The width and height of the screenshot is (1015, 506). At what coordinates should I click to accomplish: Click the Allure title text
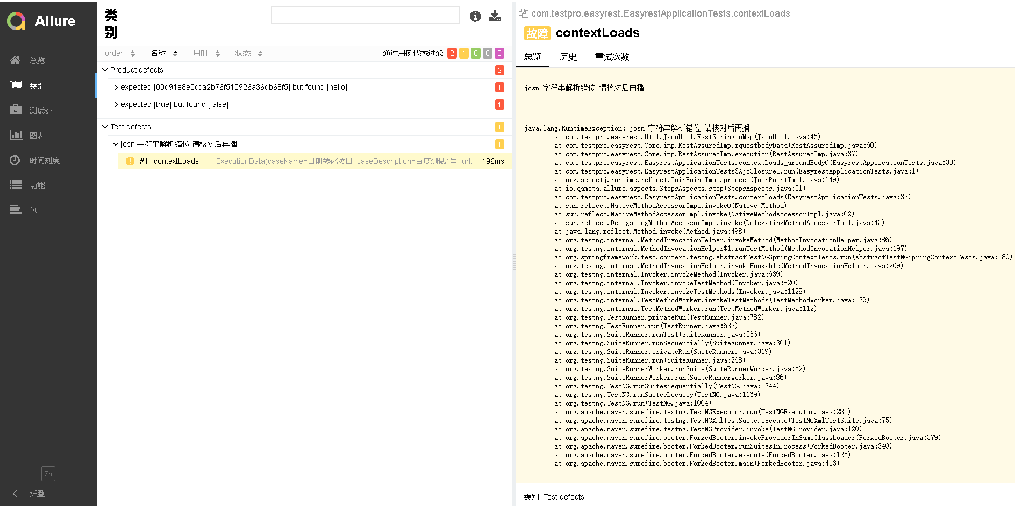(x=55, y=21)
